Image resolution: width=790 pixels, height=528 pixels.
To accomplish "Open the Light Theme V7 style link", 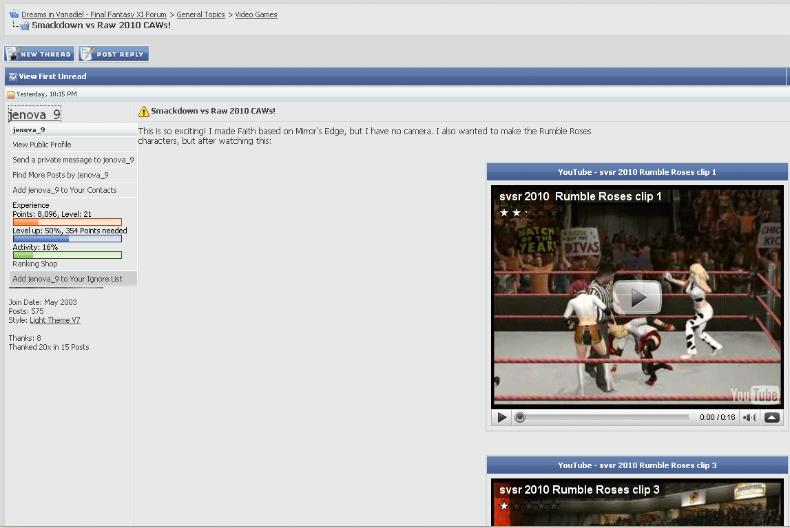I will pyautogui.click(x=55, y=320).
